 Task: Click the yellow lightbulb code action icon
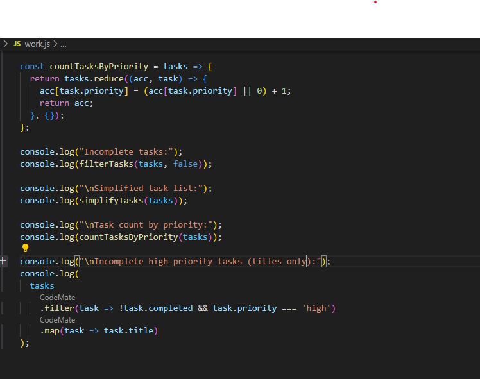click(26, 248)
